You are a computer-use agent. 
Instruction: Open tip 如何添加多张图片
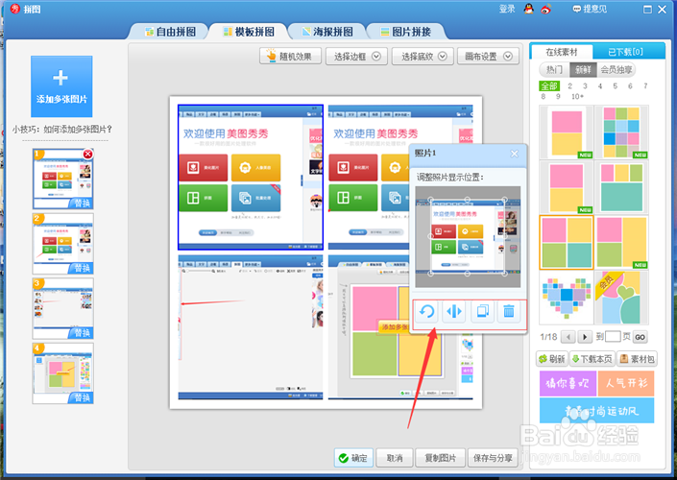click(61, 129)
